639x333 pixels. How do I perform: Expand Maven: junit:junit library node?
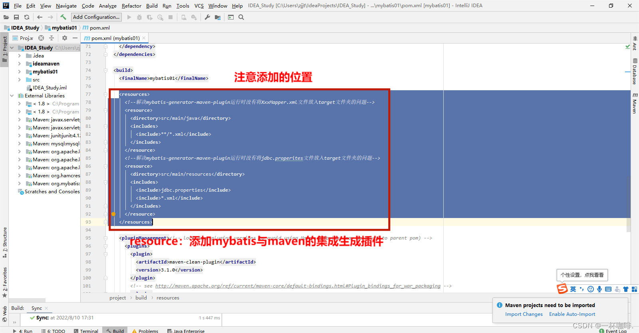click(x=20, y=135)
